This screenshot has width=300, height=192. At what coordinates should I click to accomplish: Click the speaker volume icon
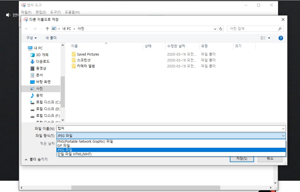8,15
